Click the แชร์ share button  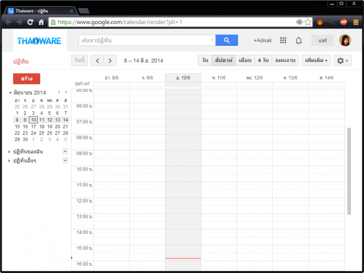[x=323, y=40]
